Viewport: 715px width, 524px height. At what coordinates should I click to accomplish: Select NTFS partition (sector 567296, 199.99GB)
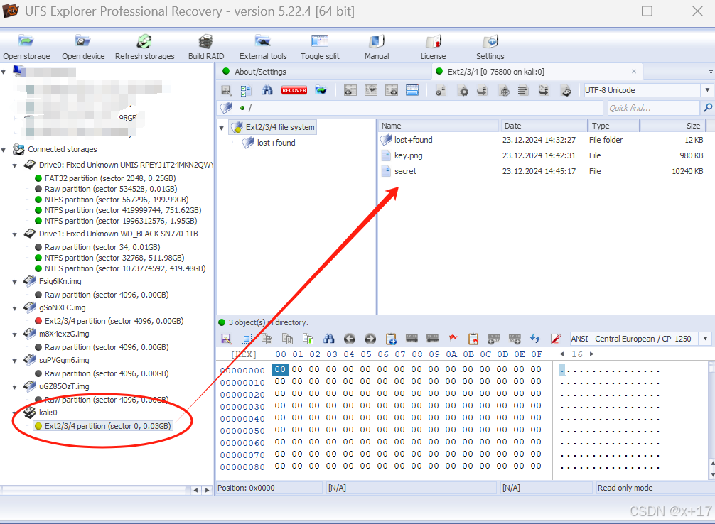click(x=117, y=200)
